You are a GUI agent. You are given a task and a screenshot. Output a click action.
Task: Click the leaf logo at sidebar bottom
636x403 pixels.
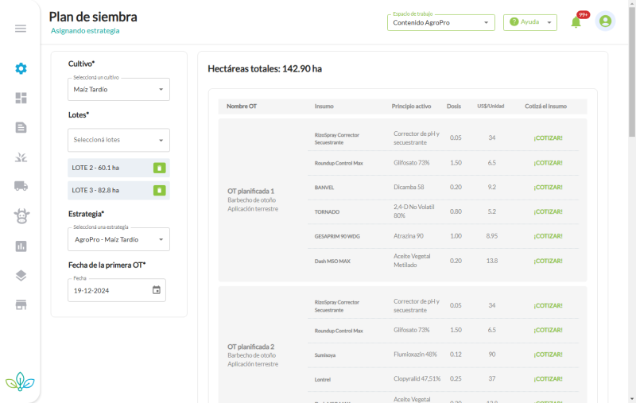[x=20, y=382]
